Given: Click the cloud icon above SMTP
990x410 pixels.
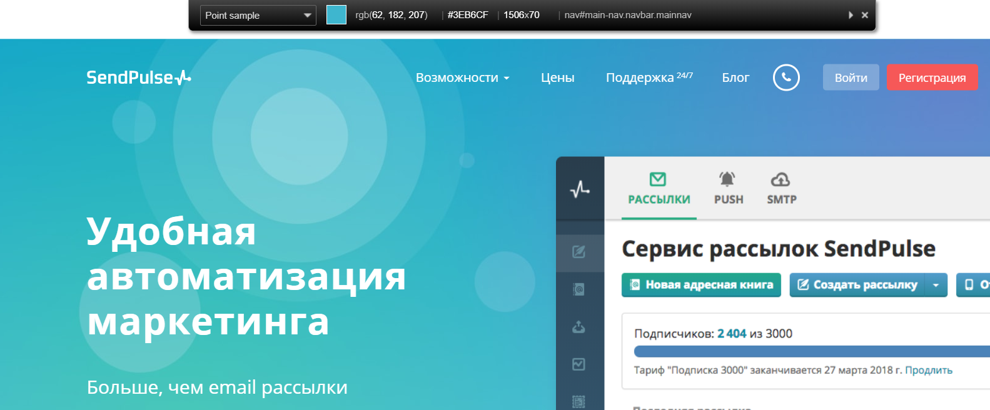Looking at the screenshot, I should tap(780, 179).
